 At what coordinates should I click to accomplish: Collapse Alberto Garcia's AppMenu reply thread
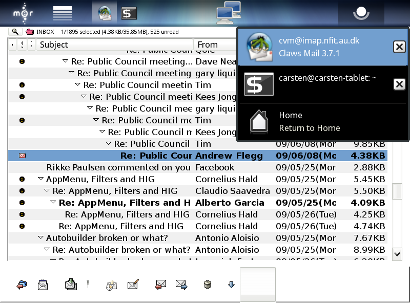pyautogui.click(x=53, y=203)
